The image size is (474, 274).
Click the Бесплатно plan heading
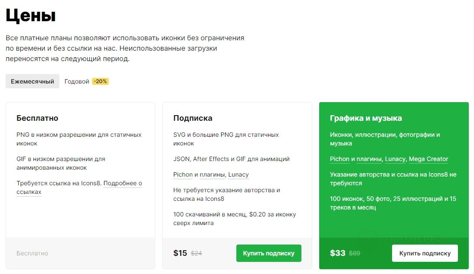pos(37,118)
